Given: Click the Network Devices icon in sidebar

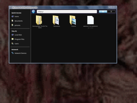Looking at the screenshot, I should click(x=12, y=53).
